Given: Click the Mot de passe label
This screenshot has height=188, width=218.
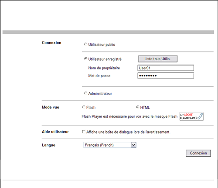Looking at the screenshot, I should (x=99, y=76).
